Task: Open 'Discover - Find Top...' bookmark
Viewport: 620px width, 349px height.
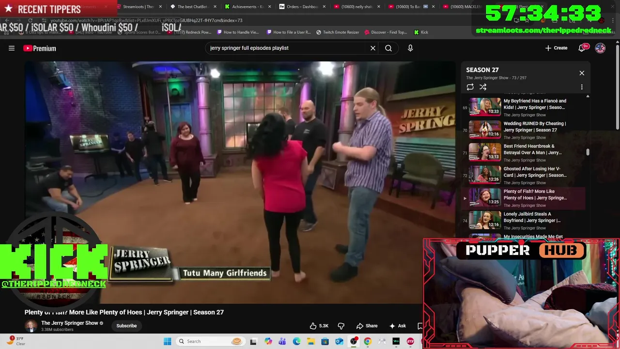Action: tap(386, 32)
